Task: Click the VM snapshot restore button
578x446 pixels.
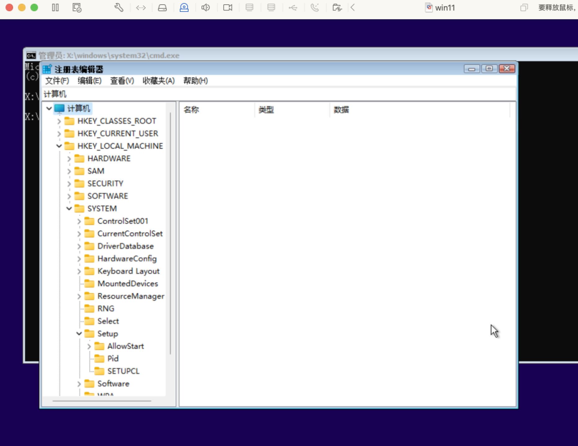Action: pyautogui.click(x=77, y=7)
